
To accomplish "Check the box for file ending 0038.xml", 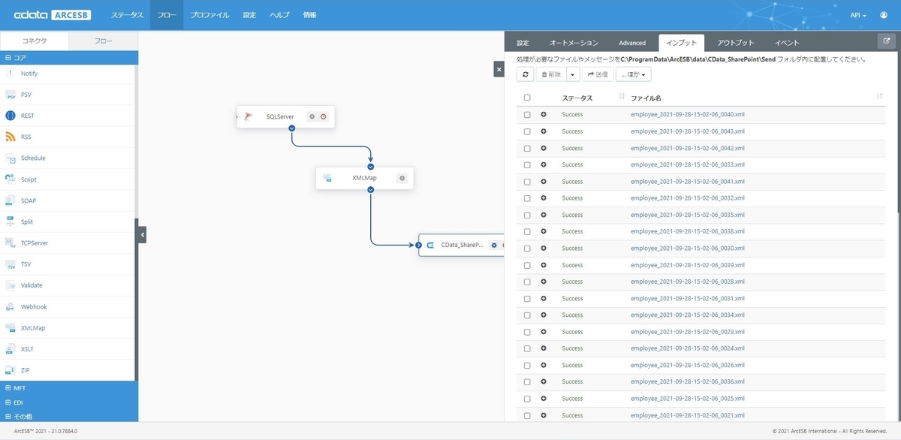I will (x=527, y=231).
